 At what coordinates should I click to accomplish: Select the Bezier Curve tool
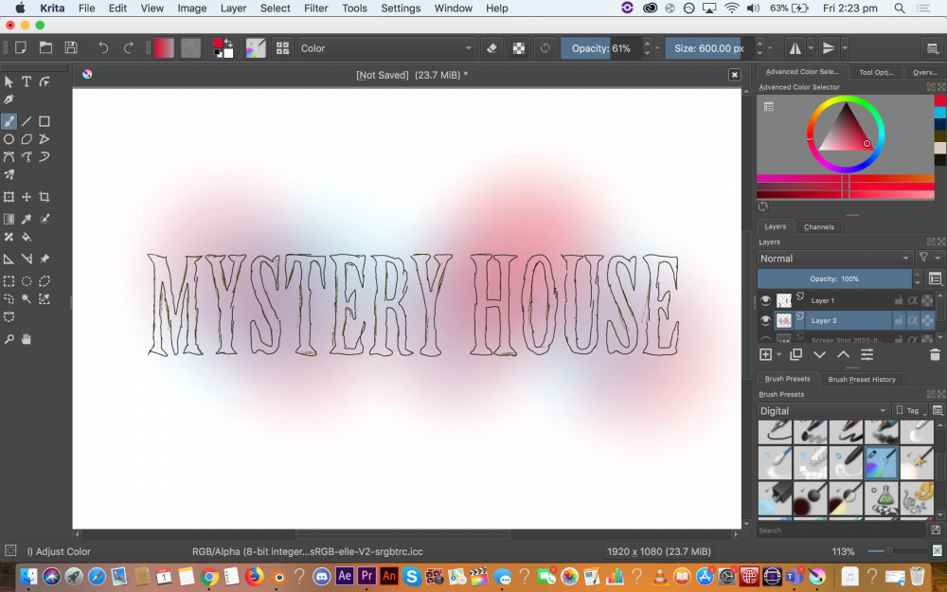[9, 157]
